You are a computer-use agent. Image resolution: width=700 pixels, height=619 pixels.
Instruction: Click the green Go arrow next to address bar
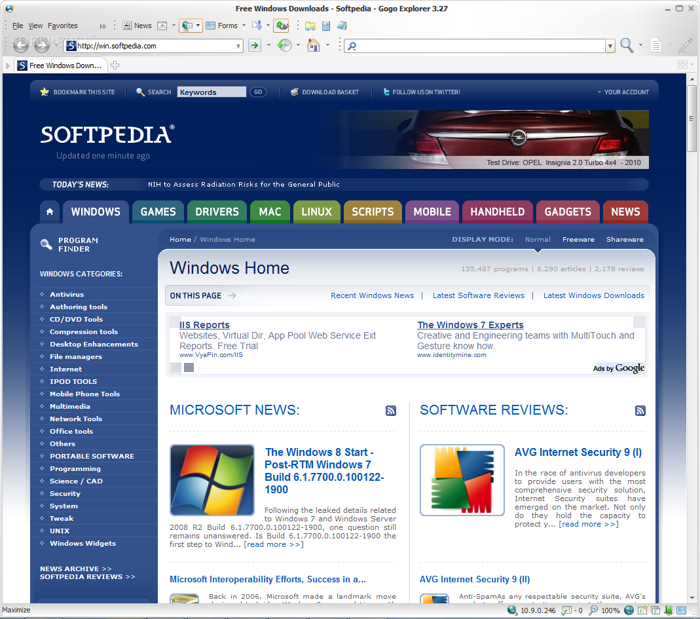coord(255,45)
